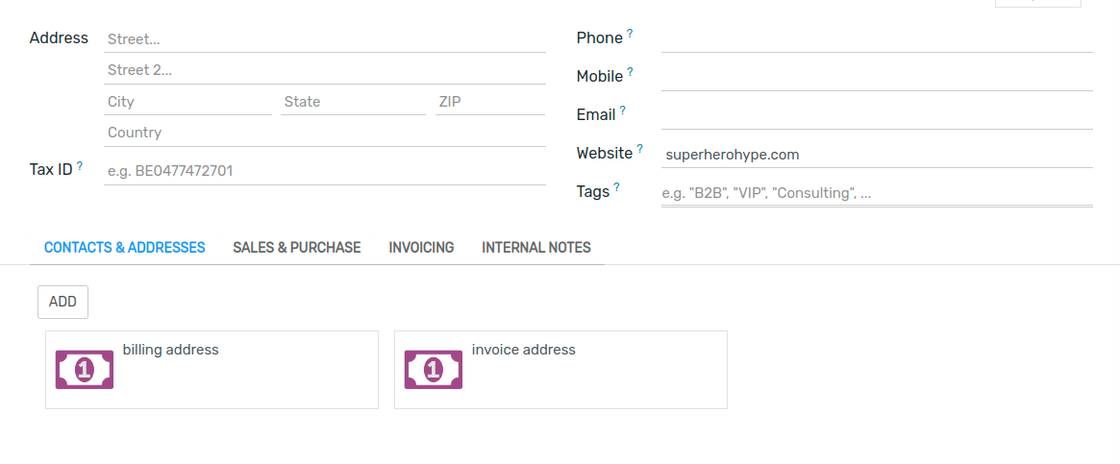The image size is (1120, 464).
Task: Click the invoice address banknote icon
Action: point(434,370)
